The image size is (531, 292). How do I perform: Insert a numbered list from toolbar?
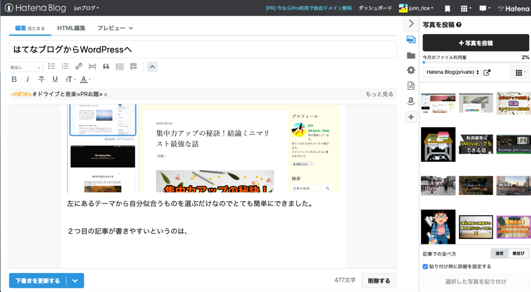(x=65, y=66)
